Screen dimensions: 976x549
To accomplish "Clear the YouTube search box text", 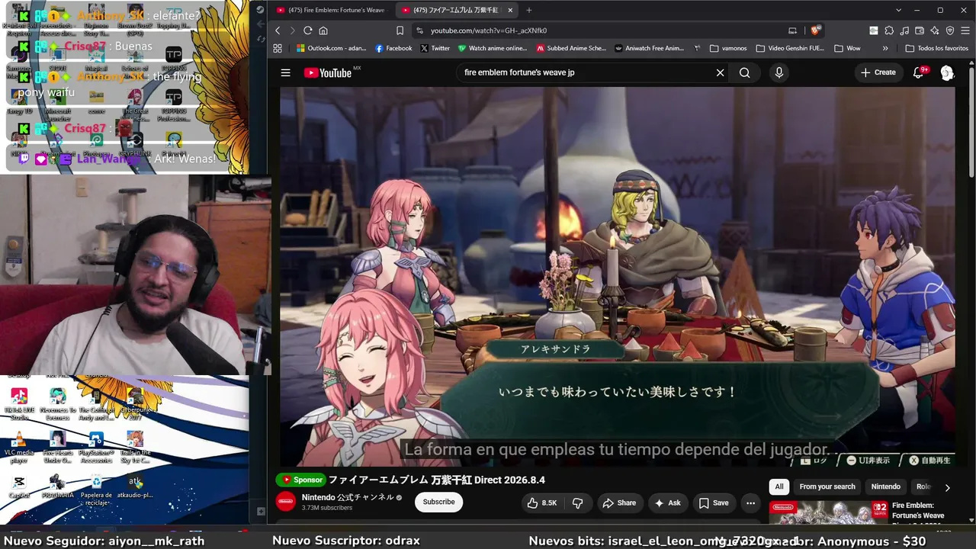I will (720, 72).
